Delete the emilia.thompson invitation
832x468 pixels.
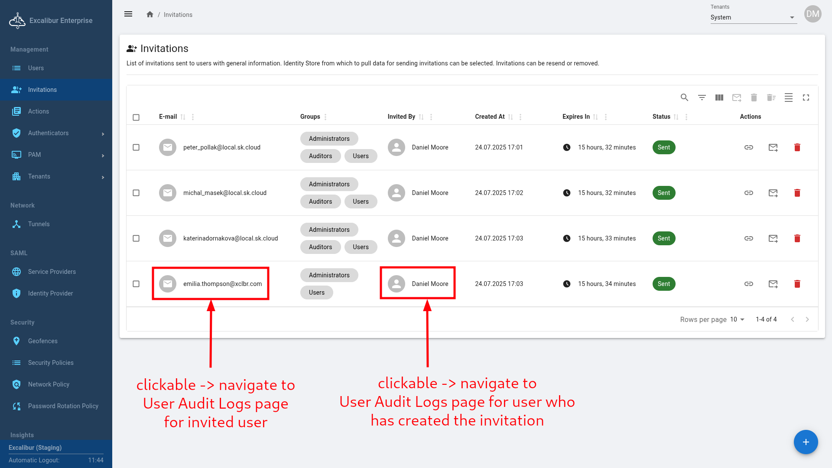[x=797, y=284]
